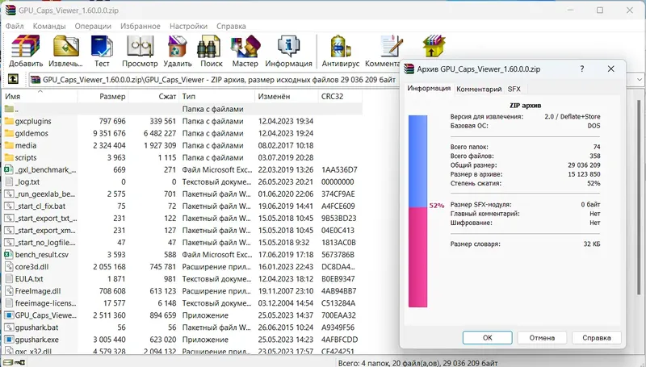Switch to the SFX tab in dialog
646x367 pixels.
(x=514, y=89)
